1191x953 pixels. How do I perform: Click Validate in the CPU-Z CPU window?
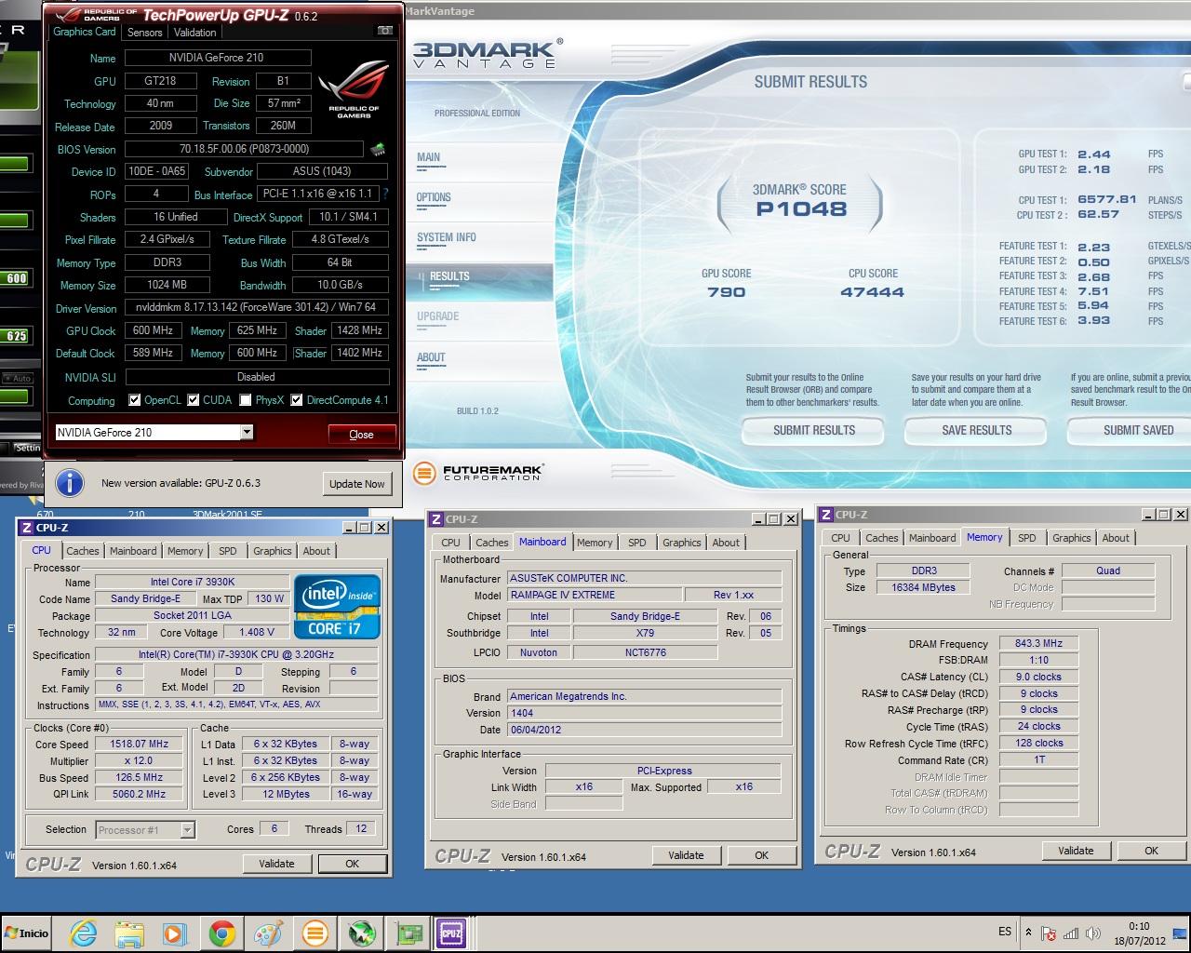(x=276, y=864)
